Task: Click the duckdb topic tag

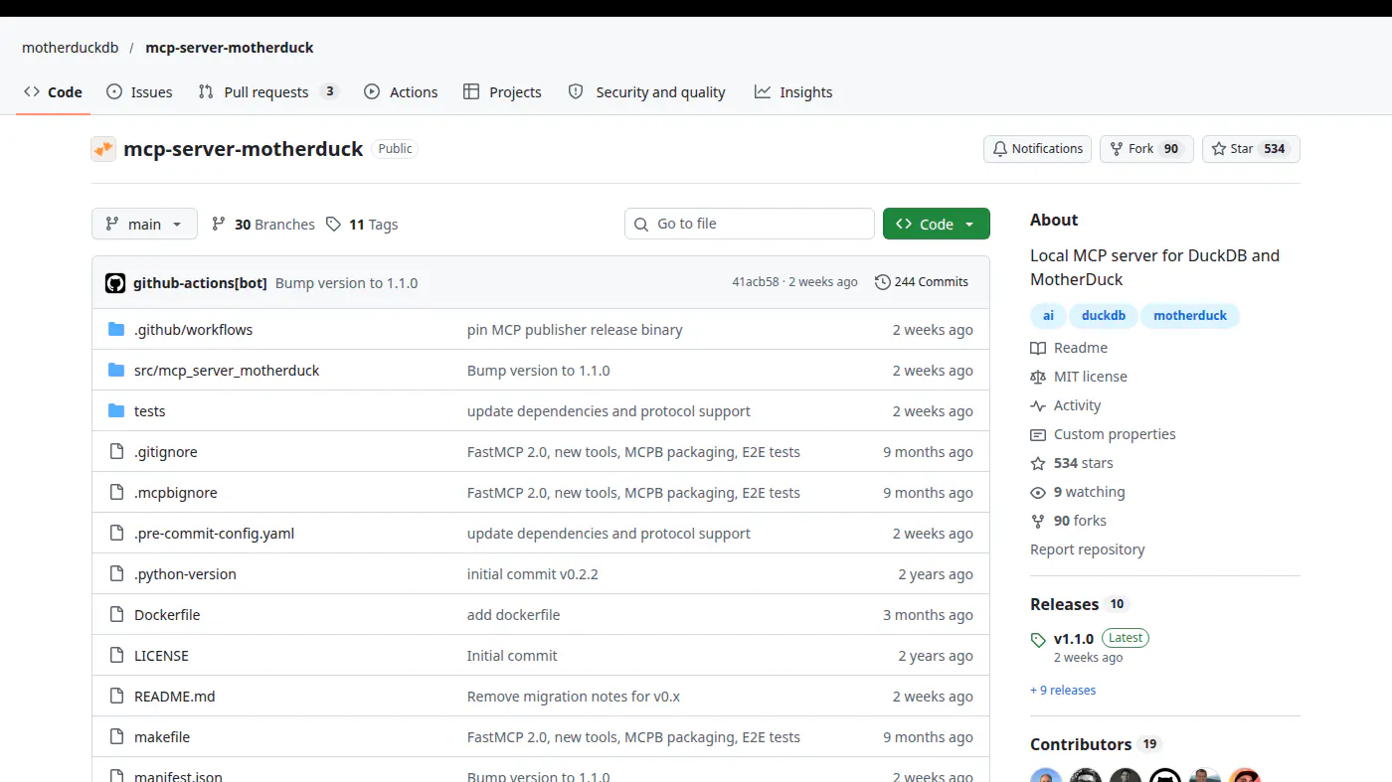Action: tap(1104, 316)
